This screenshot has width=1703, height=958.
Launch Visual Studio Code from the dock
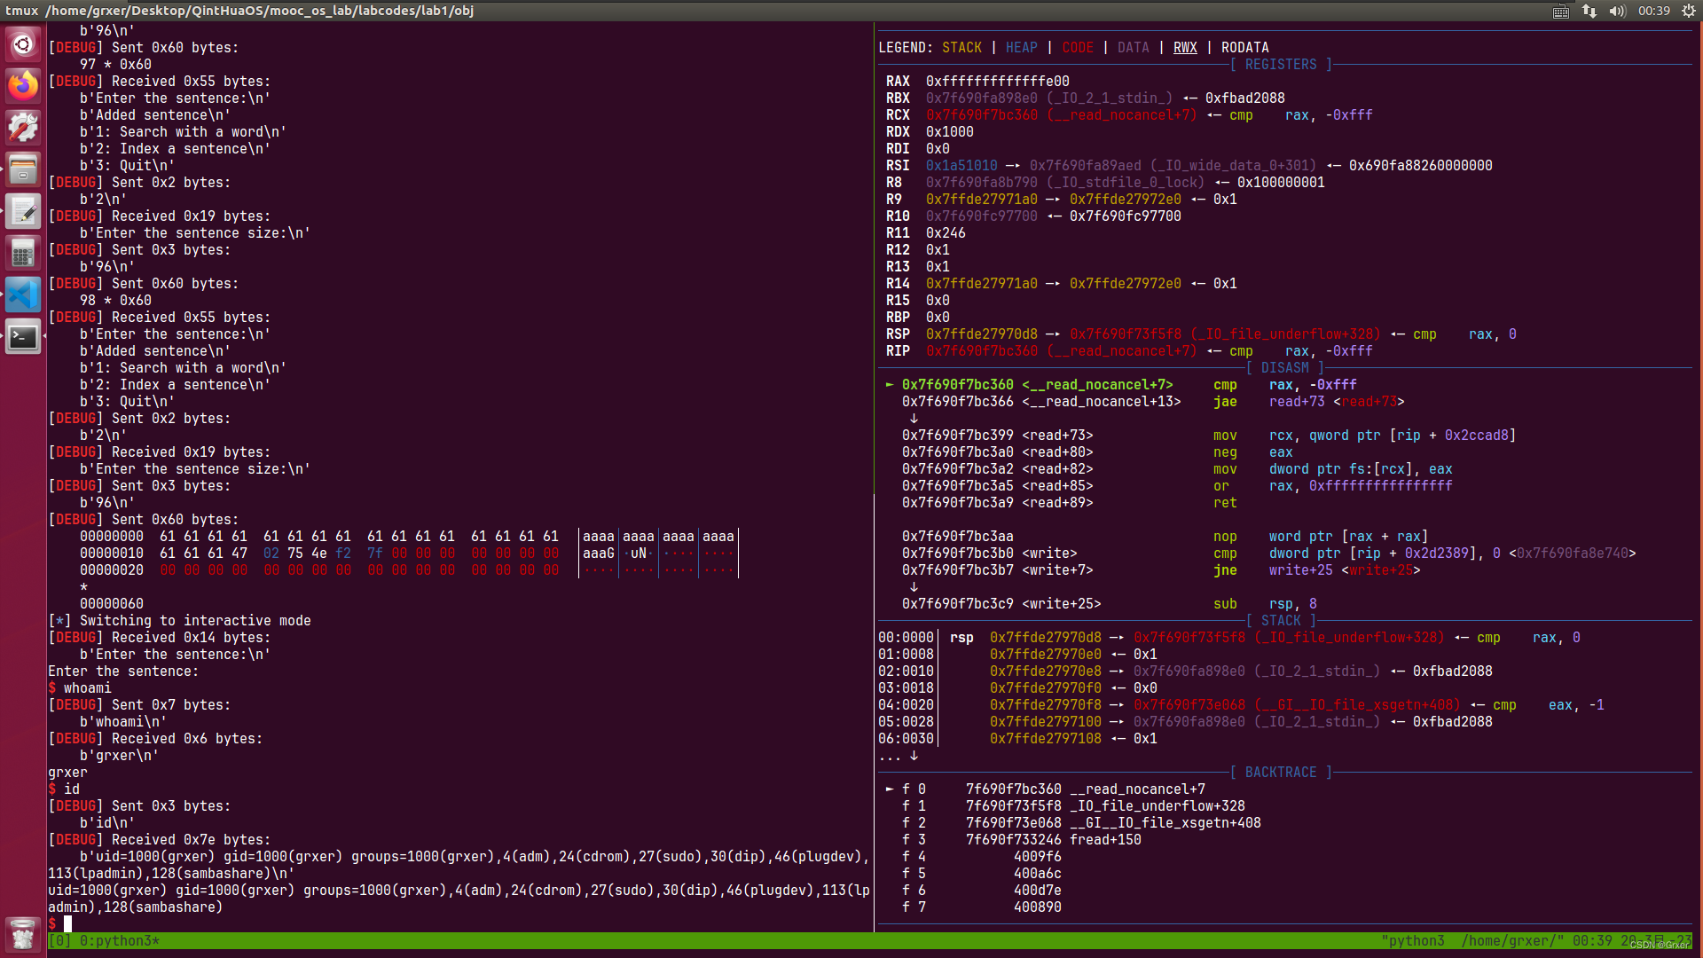click(22, 294)
